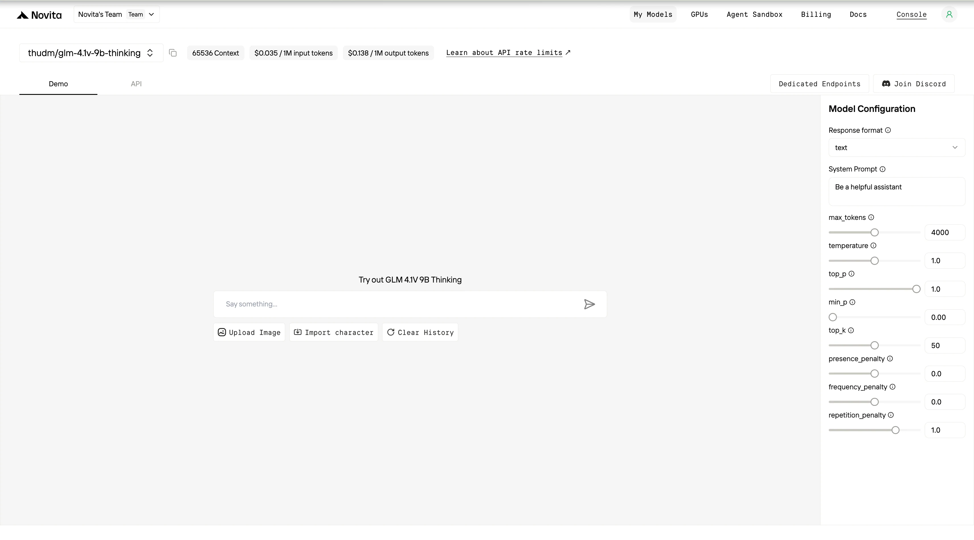The image size is (974, 540).
Task: Edit the top_p value field
Action: 944,289
